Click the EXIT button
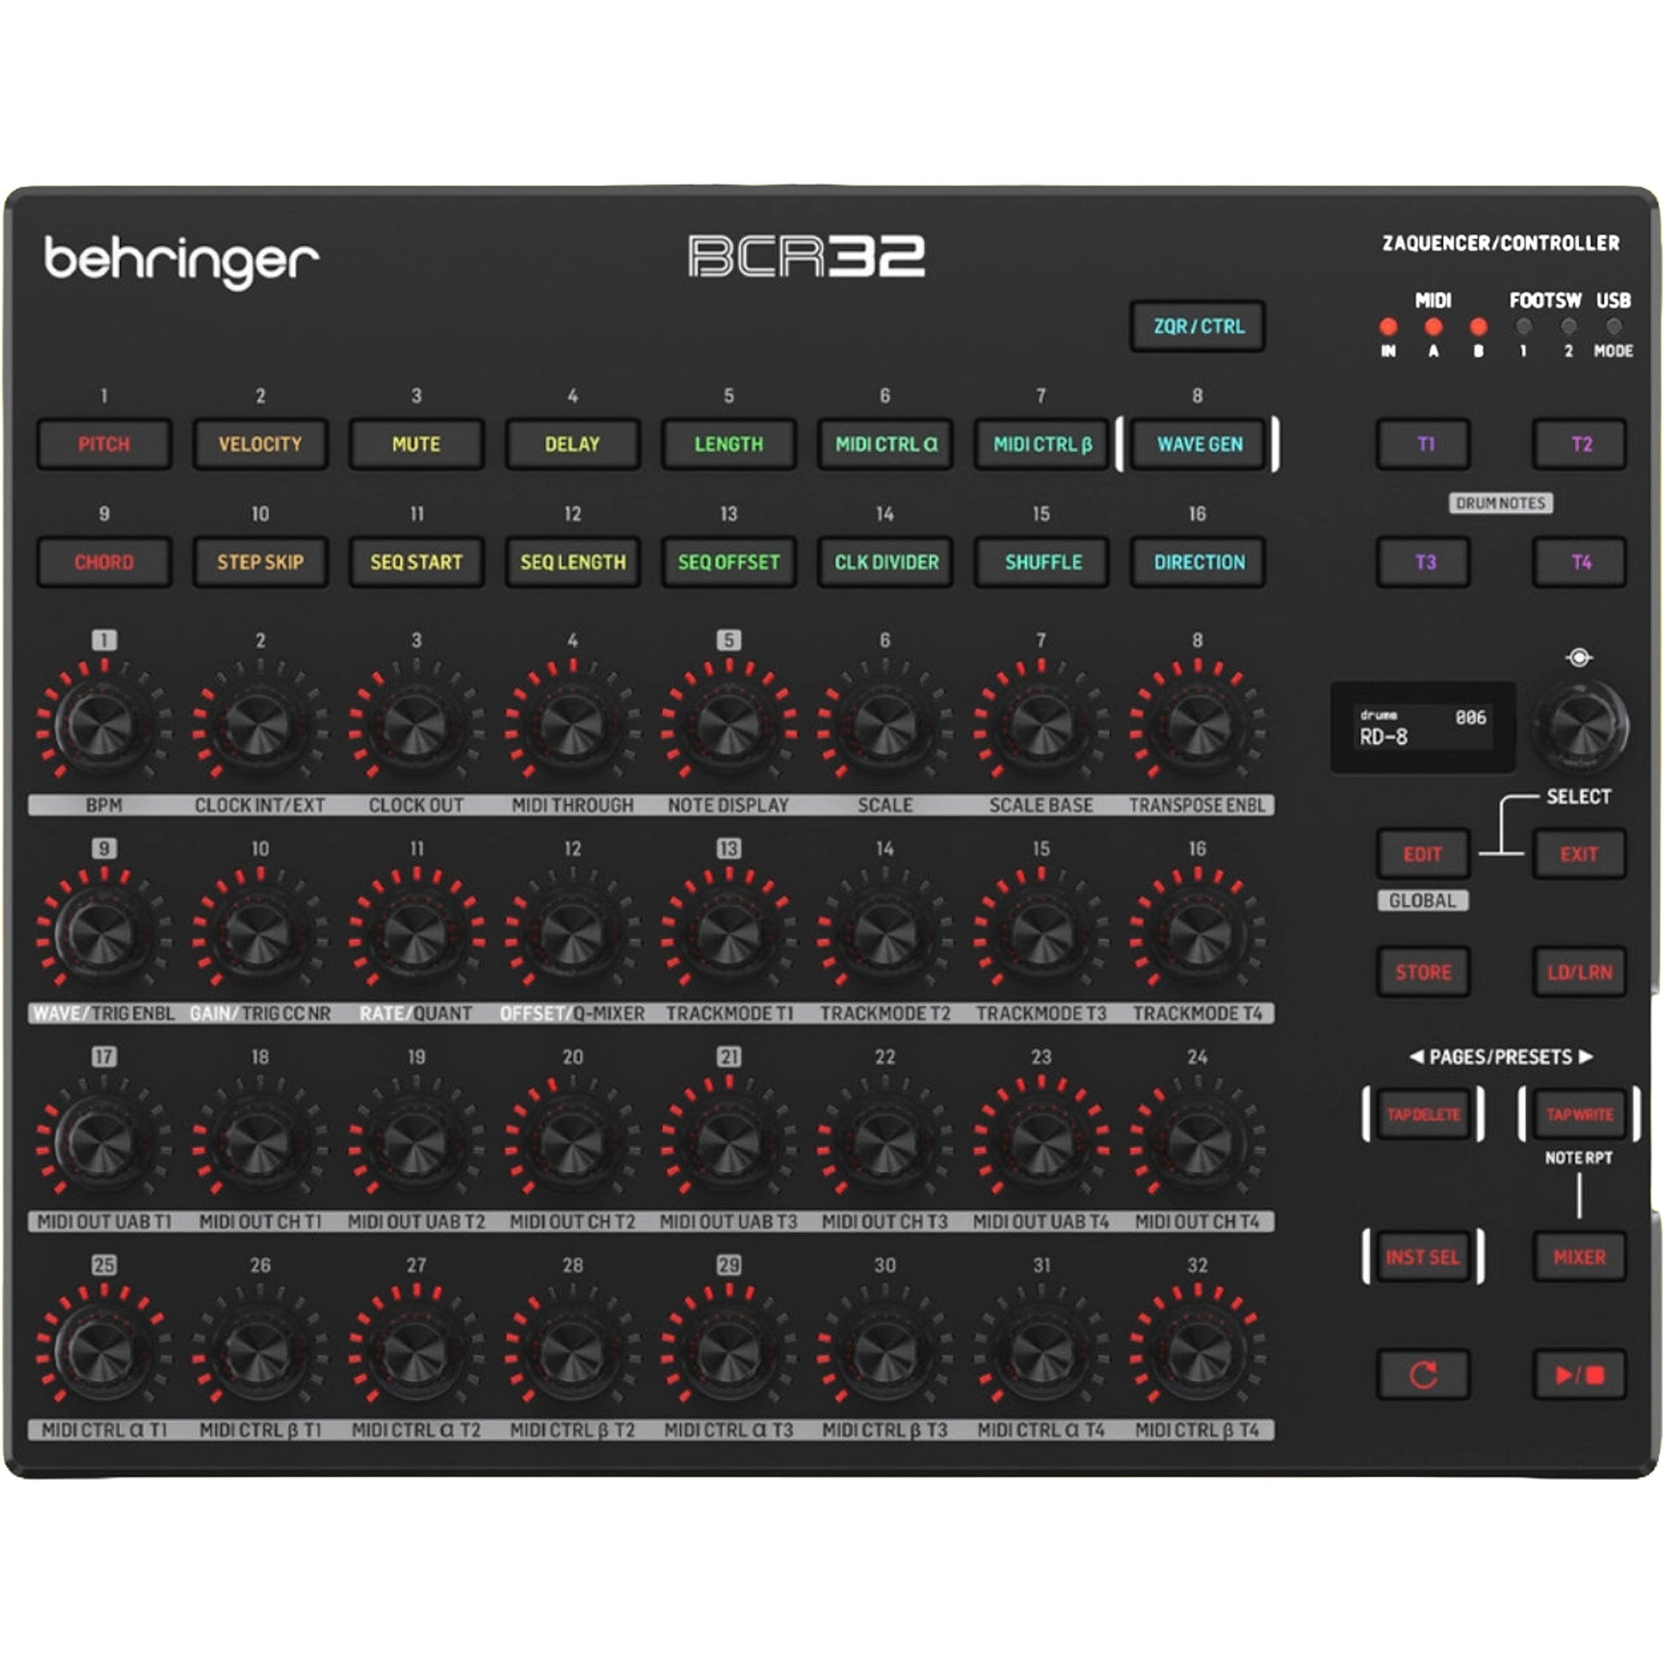Screen dimensions: 1664x1664 pyautogui.click(x=1579, y=854)
